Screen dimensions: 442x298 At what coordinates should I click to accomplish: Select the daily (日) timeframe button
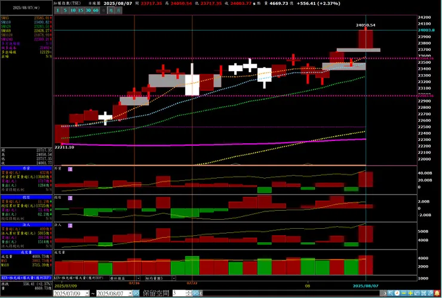click(103, 10)
